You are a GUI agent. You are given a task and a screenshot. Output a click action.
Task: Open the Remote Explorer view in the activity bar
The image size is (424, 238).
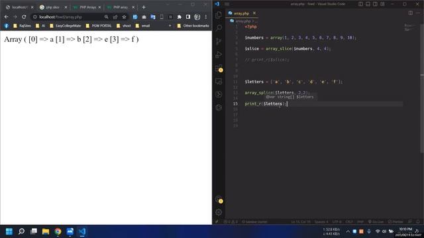click(219, 81)
